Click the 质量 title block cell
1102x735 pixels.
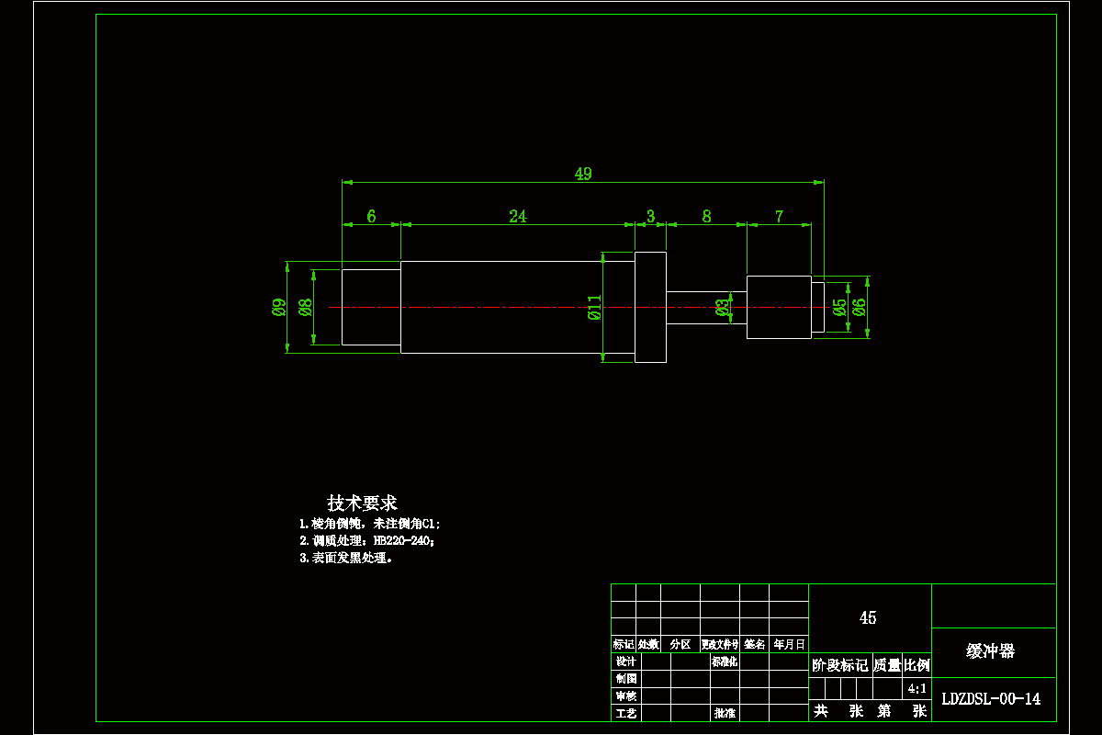[887, 665]
